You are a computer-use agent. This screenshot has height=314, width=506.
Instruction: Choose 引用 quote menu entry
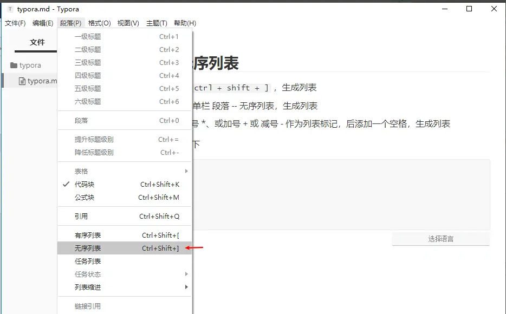(125, 217)
